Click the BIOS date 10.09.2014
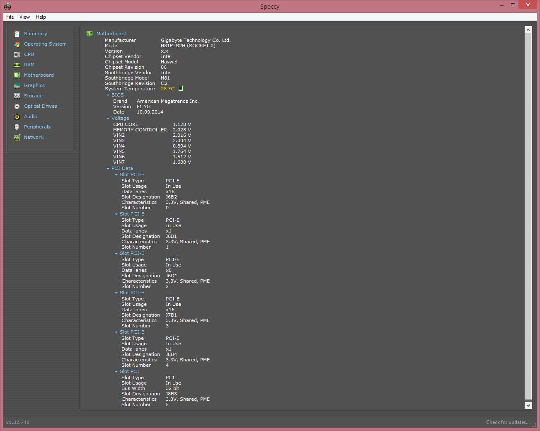This screenshot has height=431, width=540. pyautogui.click(x=150, y=112)
